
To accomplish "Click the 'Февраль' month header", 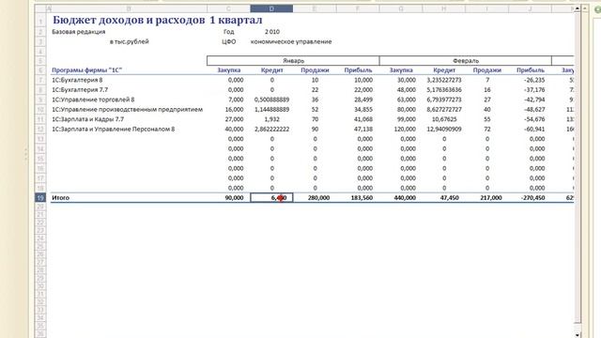I will [466, 60].
